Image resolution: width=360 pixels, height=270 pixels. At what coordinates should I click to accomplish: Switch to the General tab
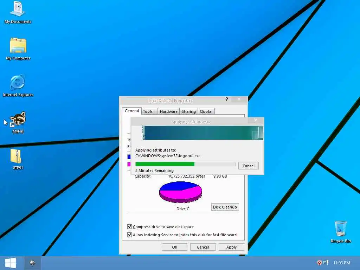[x=132, y=111]
